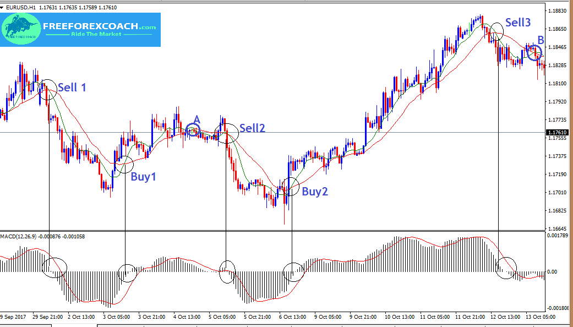This screenshot has width=573, height=327.
Task: Click the Sell3 circle near the top
Action: [496, 31]
